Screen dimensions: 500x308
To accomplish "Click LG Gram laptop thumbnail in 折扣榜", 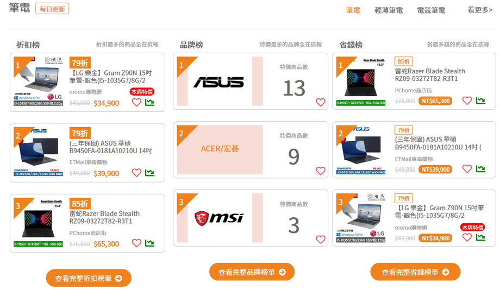I will (x=38, y=81).
